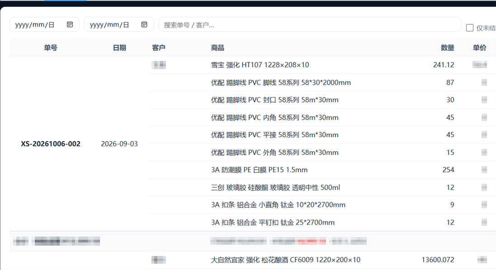The image size is (496, 270).
Task: Select the 雪宝 强化 HT107 1228×208×10 item
Action: pyautogui.click(x=260, y=65)
